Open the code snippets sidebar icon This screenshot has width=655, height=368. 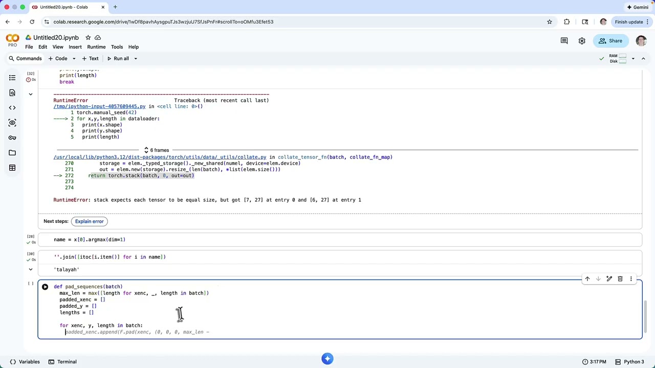pyautogui.click(x=12, y=108)
